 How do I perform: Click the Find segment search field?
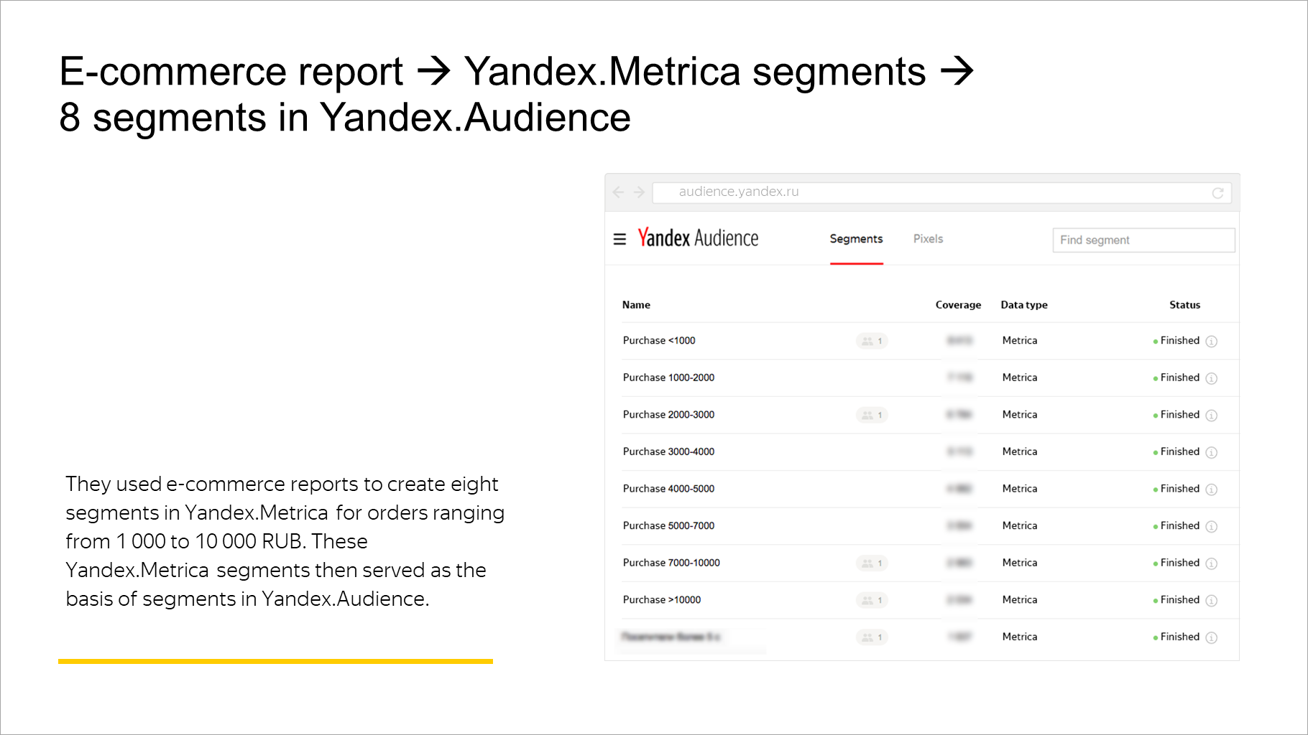coord(1143,240)
